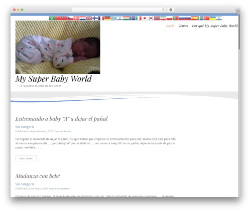The height and width of the screenshot is (212, 251).
Task: Reload the page with the refresh icon
Action: coord(163,10)
